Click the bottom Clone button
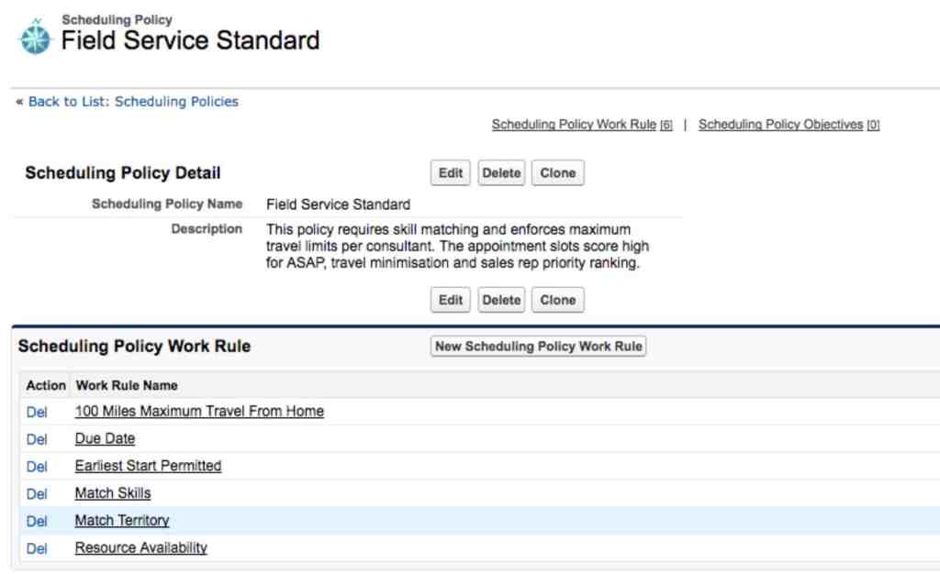This screenshot has height=574, width=940. point(557,300)
